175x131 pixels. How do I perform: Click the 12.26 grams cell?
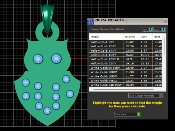pos(131,46)
